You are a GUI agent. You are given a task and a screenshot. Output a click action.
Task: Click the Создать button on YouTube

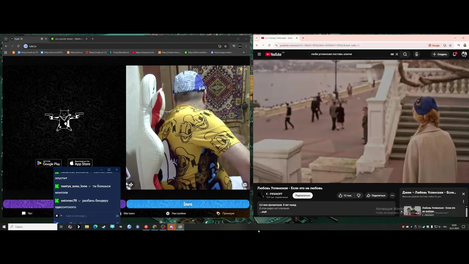tap(440, 54)
